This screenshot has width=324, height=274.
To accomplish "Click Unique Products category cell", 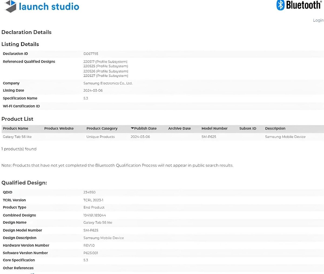I will coord(100,137).
